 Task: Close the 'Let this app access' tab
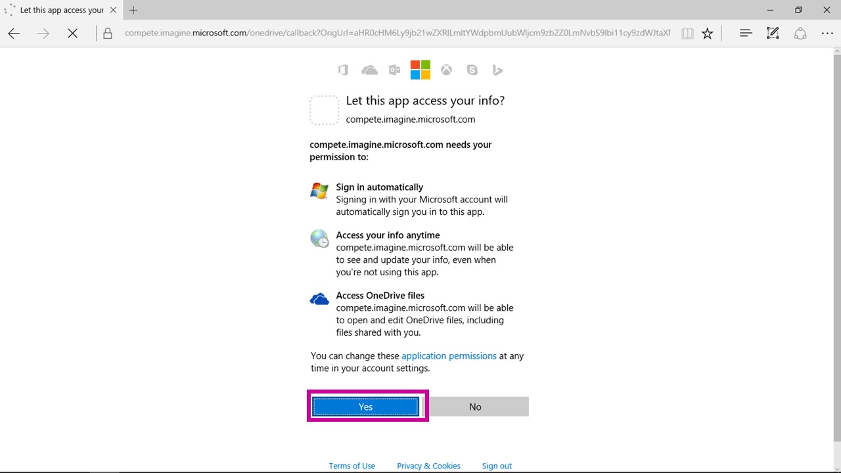(x=113, y=10)
